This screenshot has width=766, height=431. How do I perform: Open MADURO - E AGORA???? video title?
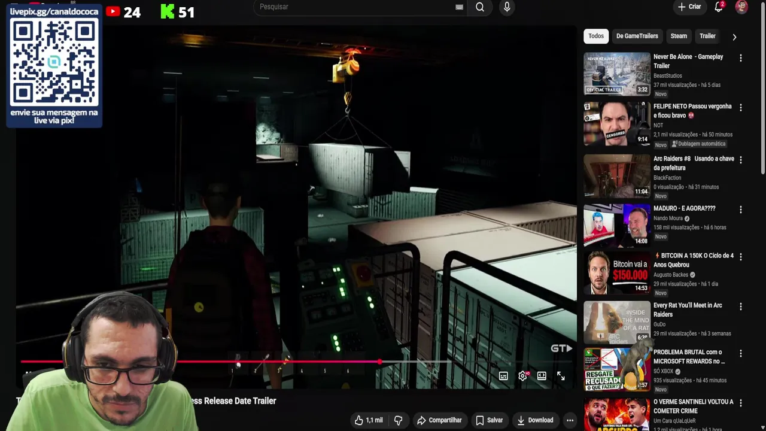[x=684, y=208]
